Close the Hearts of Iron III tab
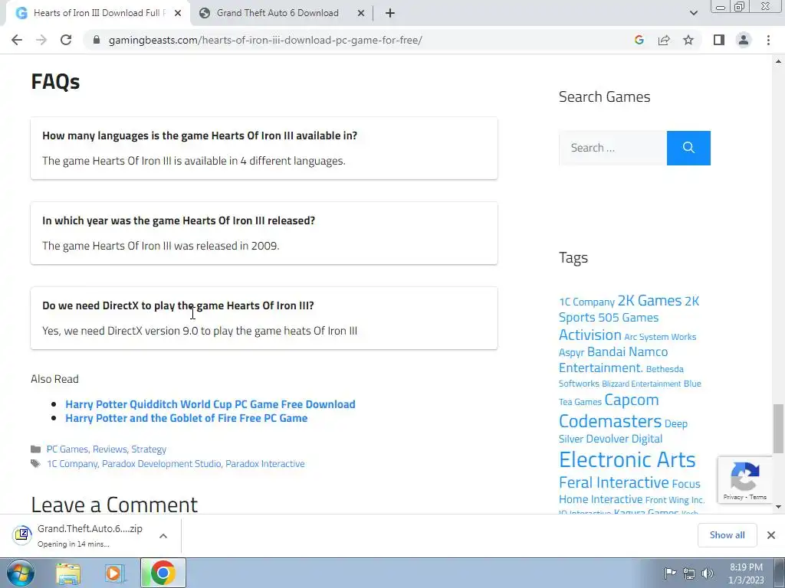 pyautogui.click(x=178, y=13)
